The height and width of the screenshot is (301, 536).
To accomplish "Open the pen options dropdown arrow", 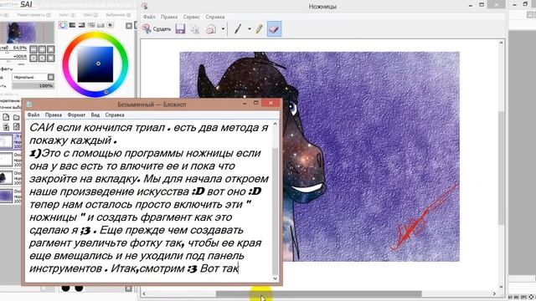I will coord(250,29).
